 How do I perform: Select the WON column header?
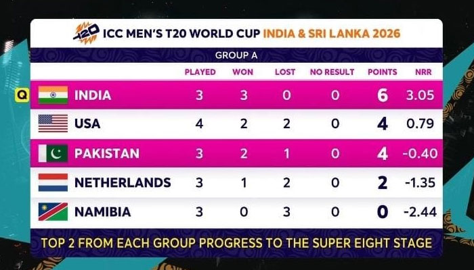point(242,72)
